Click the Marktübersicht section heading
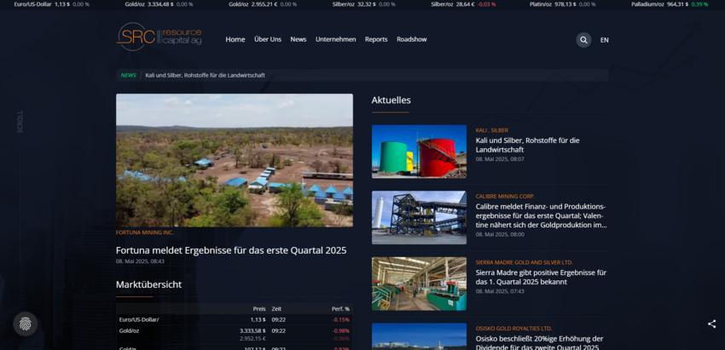This screenshot has width=725, height=350. tap(149, 284)
